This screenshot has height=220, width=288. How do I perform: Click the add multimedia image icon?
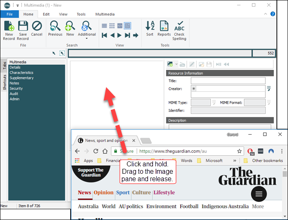tap(170, 64)
